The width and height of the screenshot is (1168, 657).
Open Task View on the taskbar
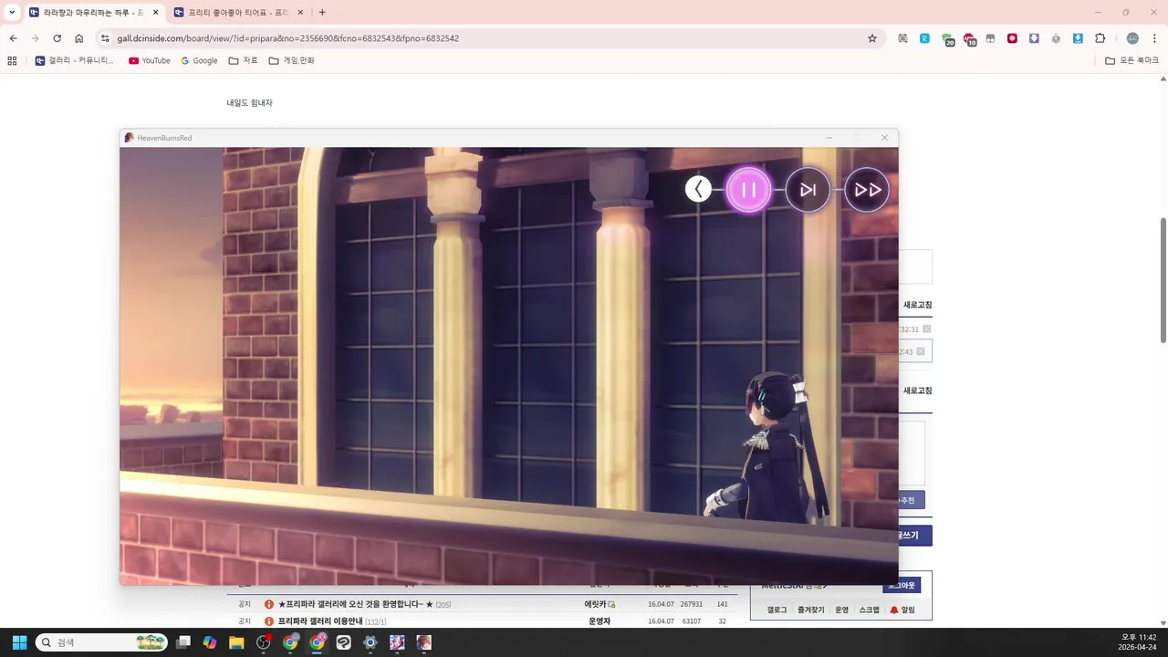(x=183, y=642)
